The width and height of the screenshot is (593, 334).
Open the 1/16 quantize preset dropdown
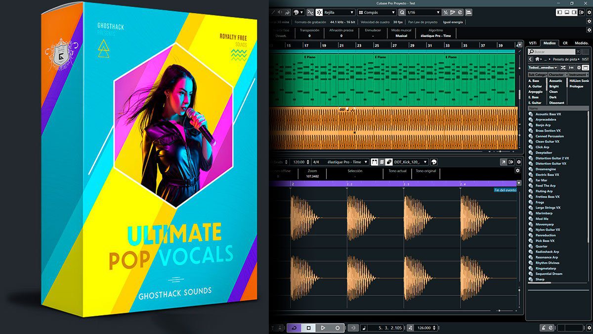pos(424,12)
